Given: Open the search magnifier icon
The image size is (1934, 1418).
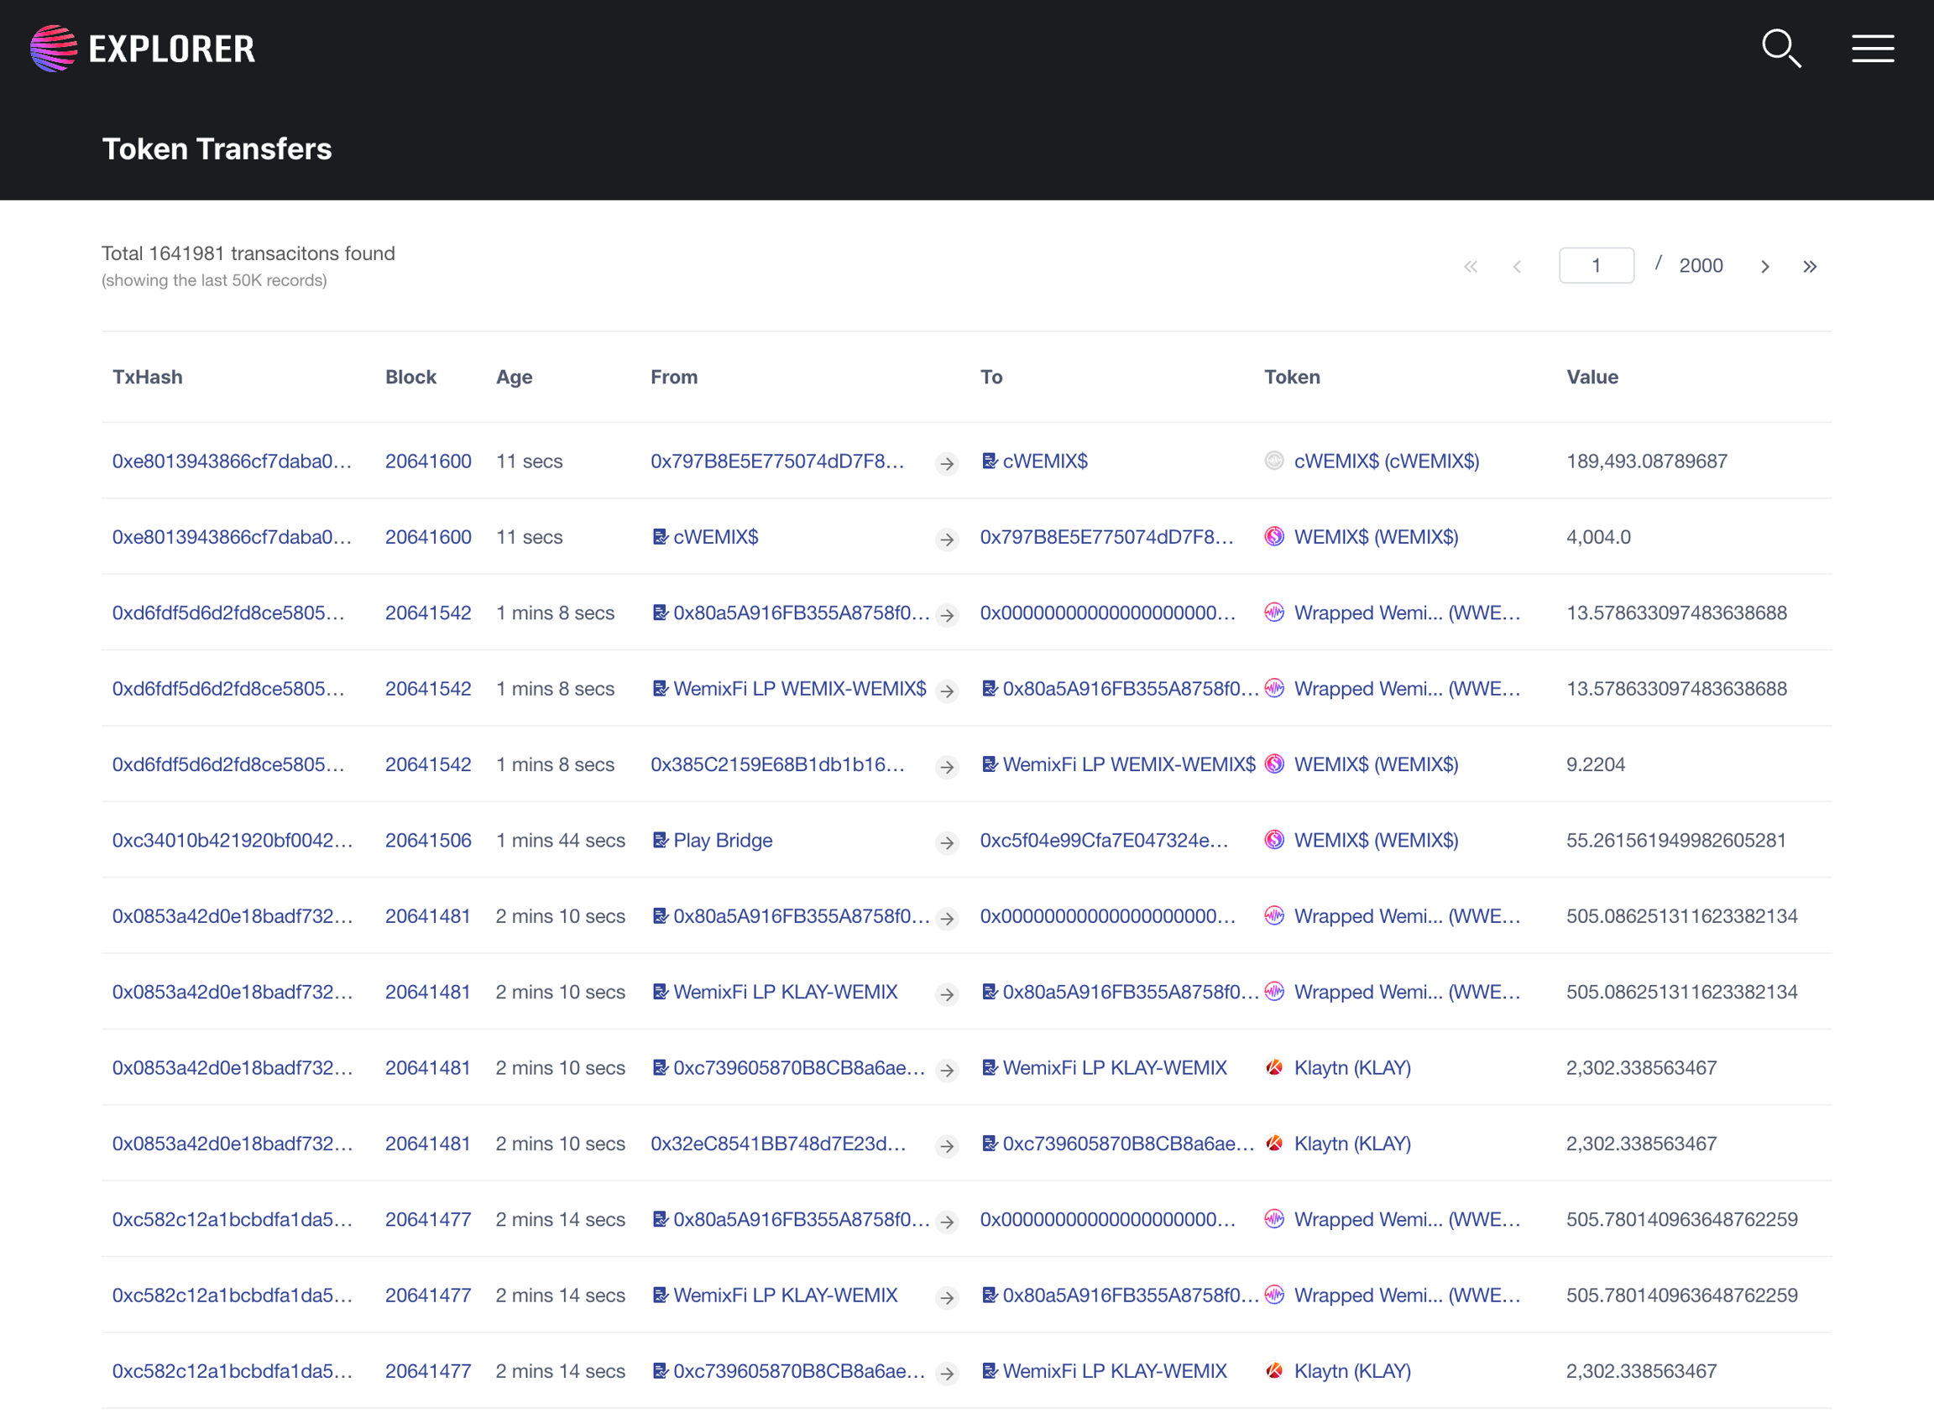Looking at the screenshot, I should (x=1781, y=48).
